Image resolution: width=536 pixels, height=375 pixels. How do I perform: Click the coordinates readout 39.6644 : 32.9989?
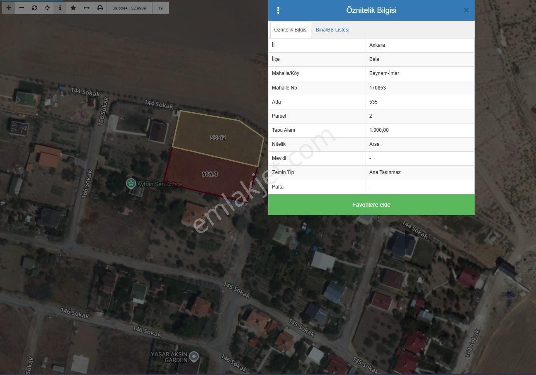(x=129, y=8)
